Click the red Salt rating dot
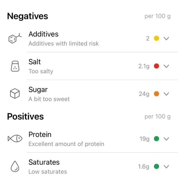Screen dimensions: 178x178 click(x=156, y=66)
